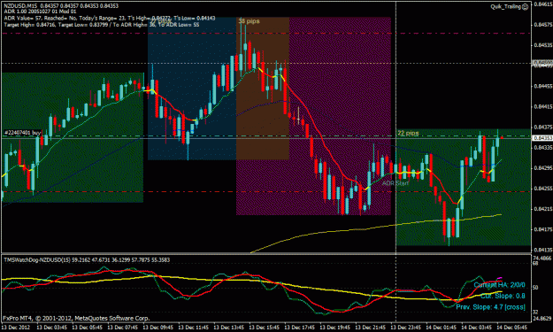Click the 74.4866 indicator scale maximum
The width and height of the screenshot is (553, 332).
click(543, 259)
